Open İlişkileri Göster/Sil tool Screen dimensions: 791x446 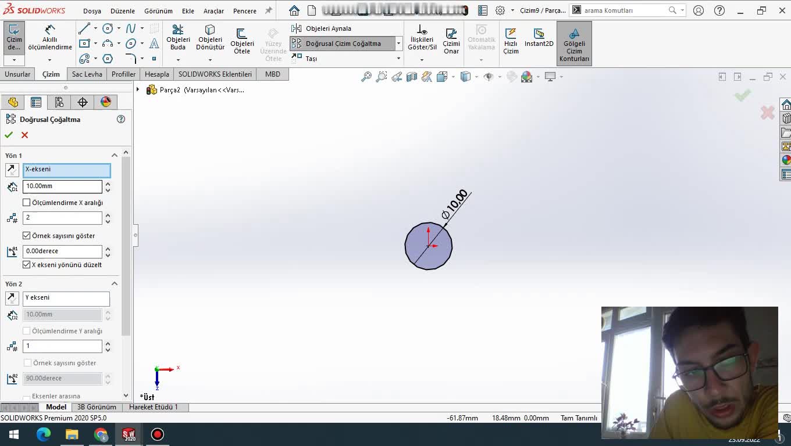point(422,38)
